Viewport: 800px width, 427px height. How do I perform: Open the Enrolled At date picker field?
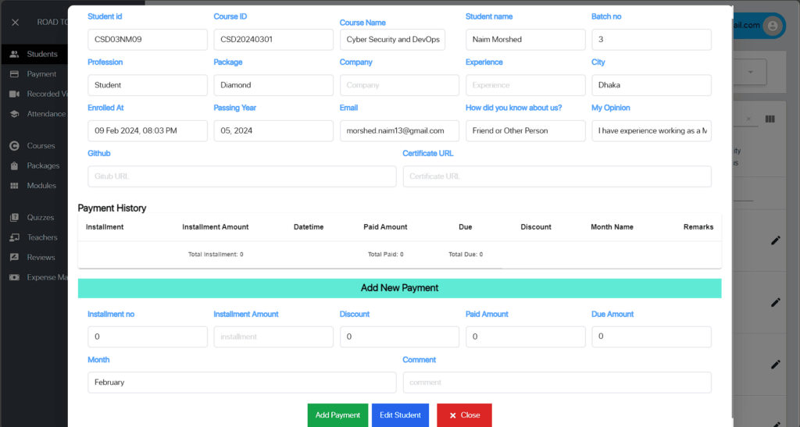(x=148, y=131)
